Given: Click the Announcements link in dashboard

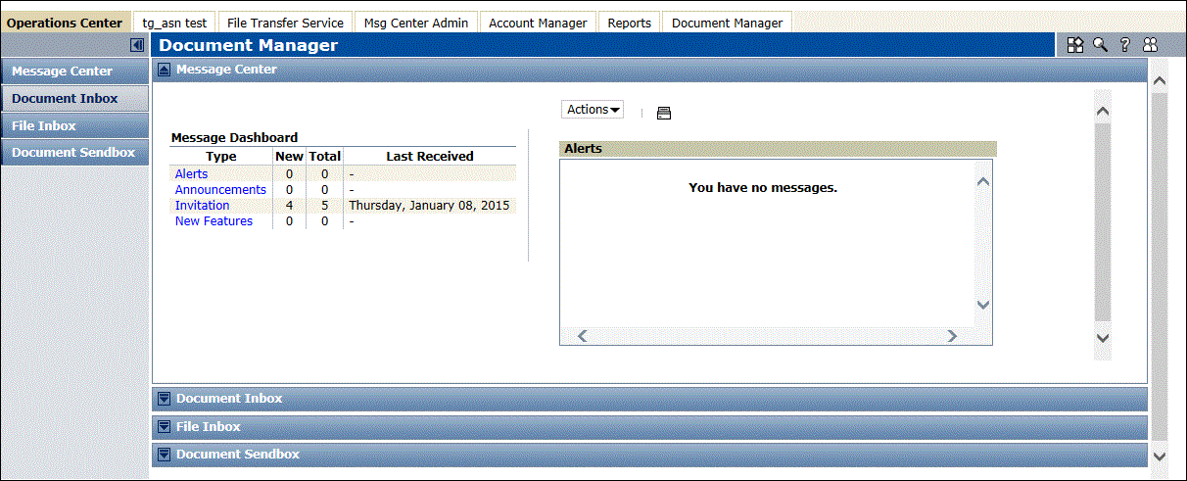Looking at the screenshot, I should 220,190.
